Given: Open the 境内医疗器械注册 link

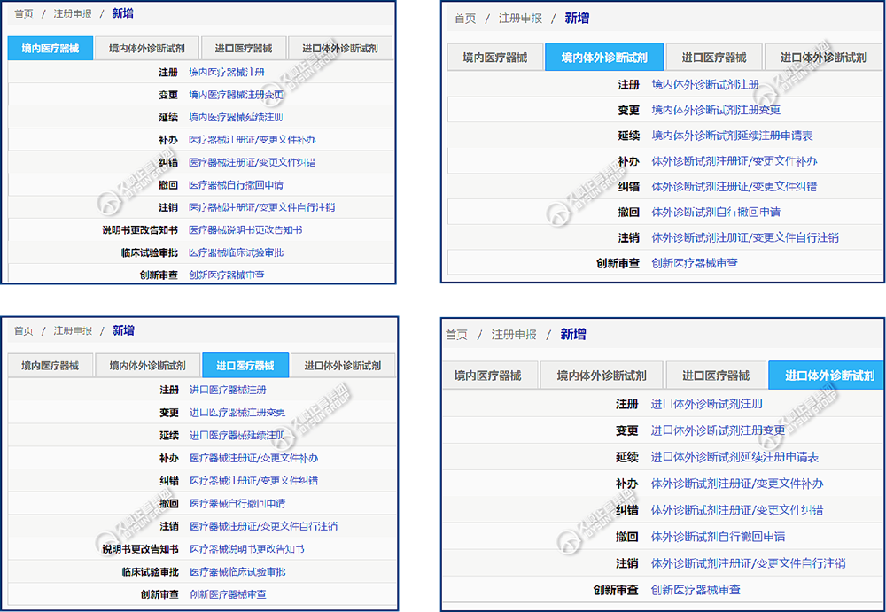Looking at the screenshot, I should point(227,73).
